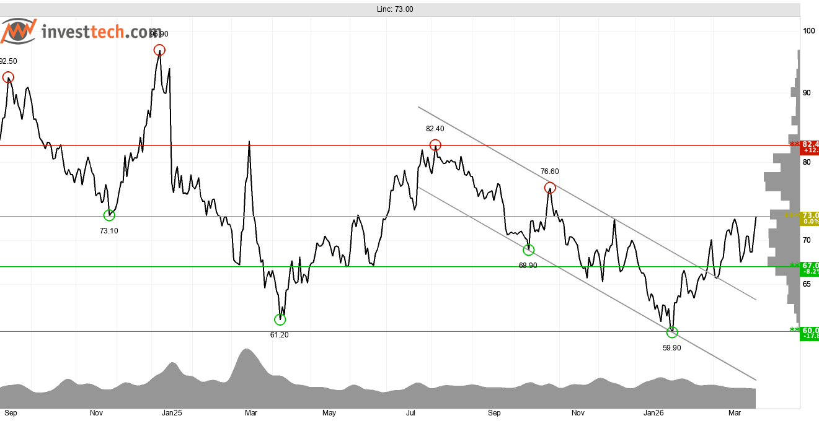Select the green circle at the 61.20 low
This screenshot has height=421, width=819.
280,319
